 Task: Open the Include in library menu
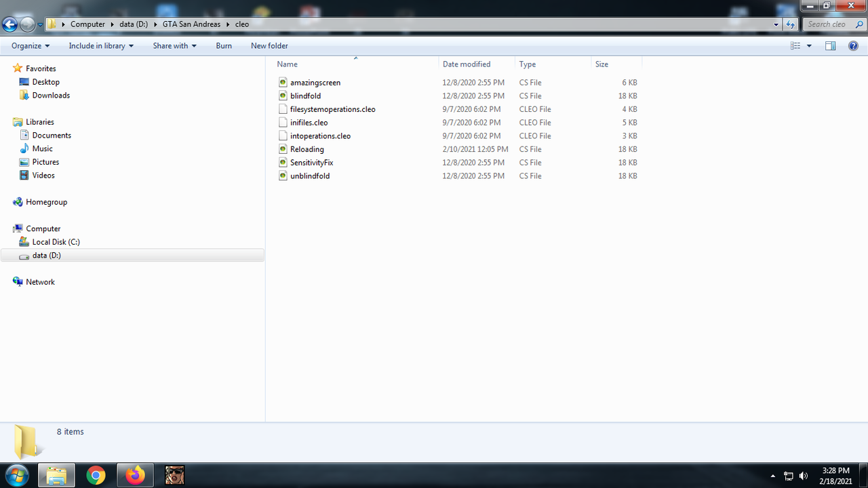coord(101,46)
